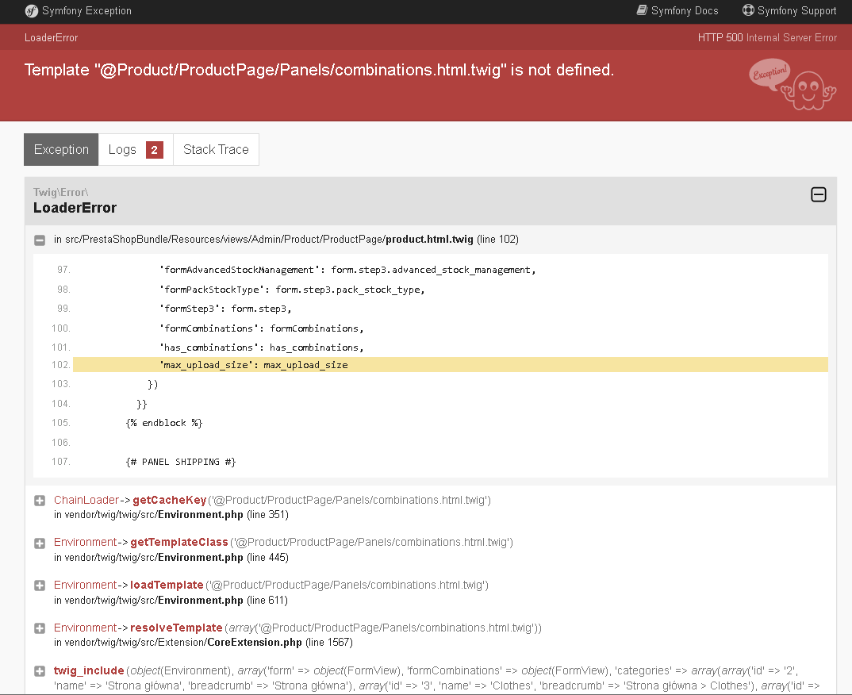The image size is (852, 695).
Task: Expand the Environment loadTemplate trace
Action: tap(40, 586)
